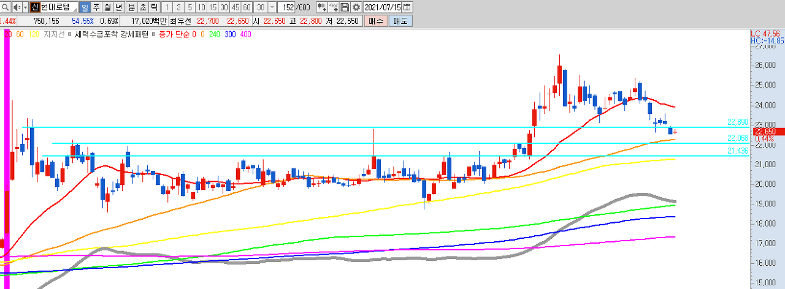Image resolution: width=785 pixels, height=289 pixels.
Task: Click the speaker sound icon
Action: (17, 7)
